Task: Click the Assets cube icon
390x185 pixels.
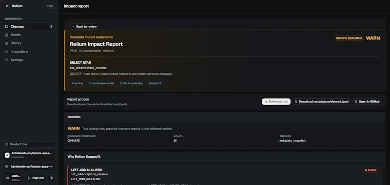Action: (x=6, y=35)
